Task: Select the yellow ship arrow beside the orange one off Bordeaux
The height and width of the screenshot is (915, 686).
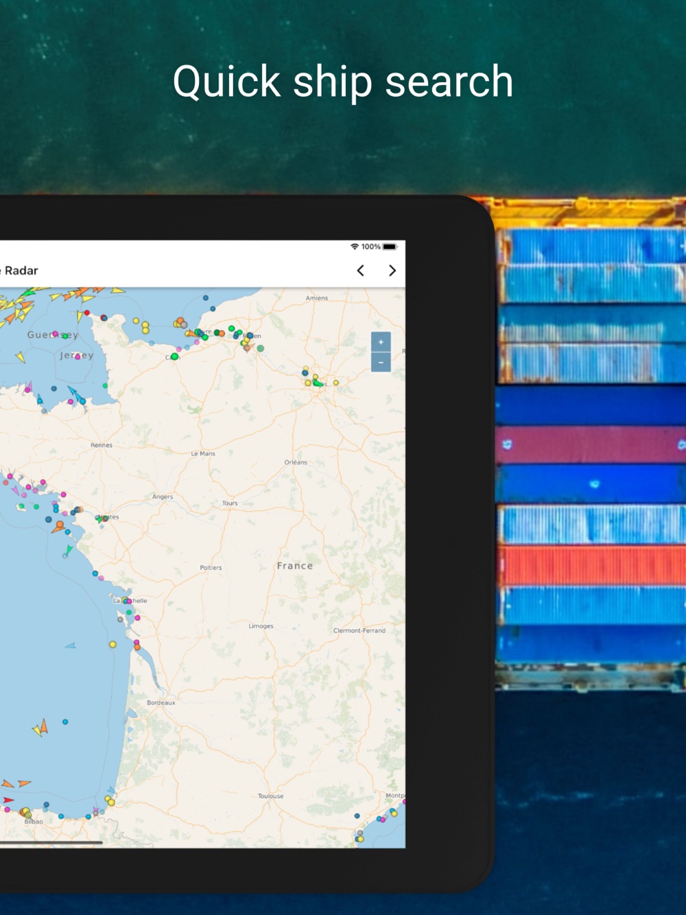Action: 36,730
